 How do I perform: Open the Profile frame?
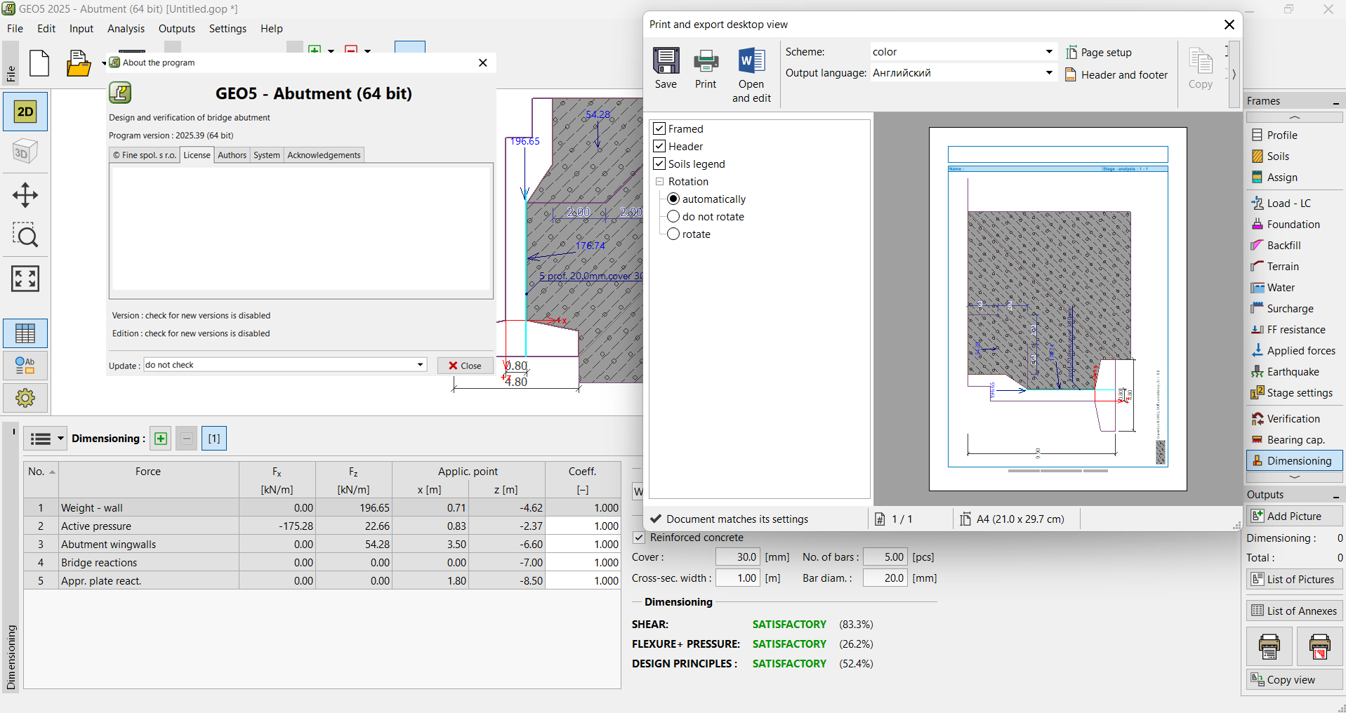[1294, 135]
